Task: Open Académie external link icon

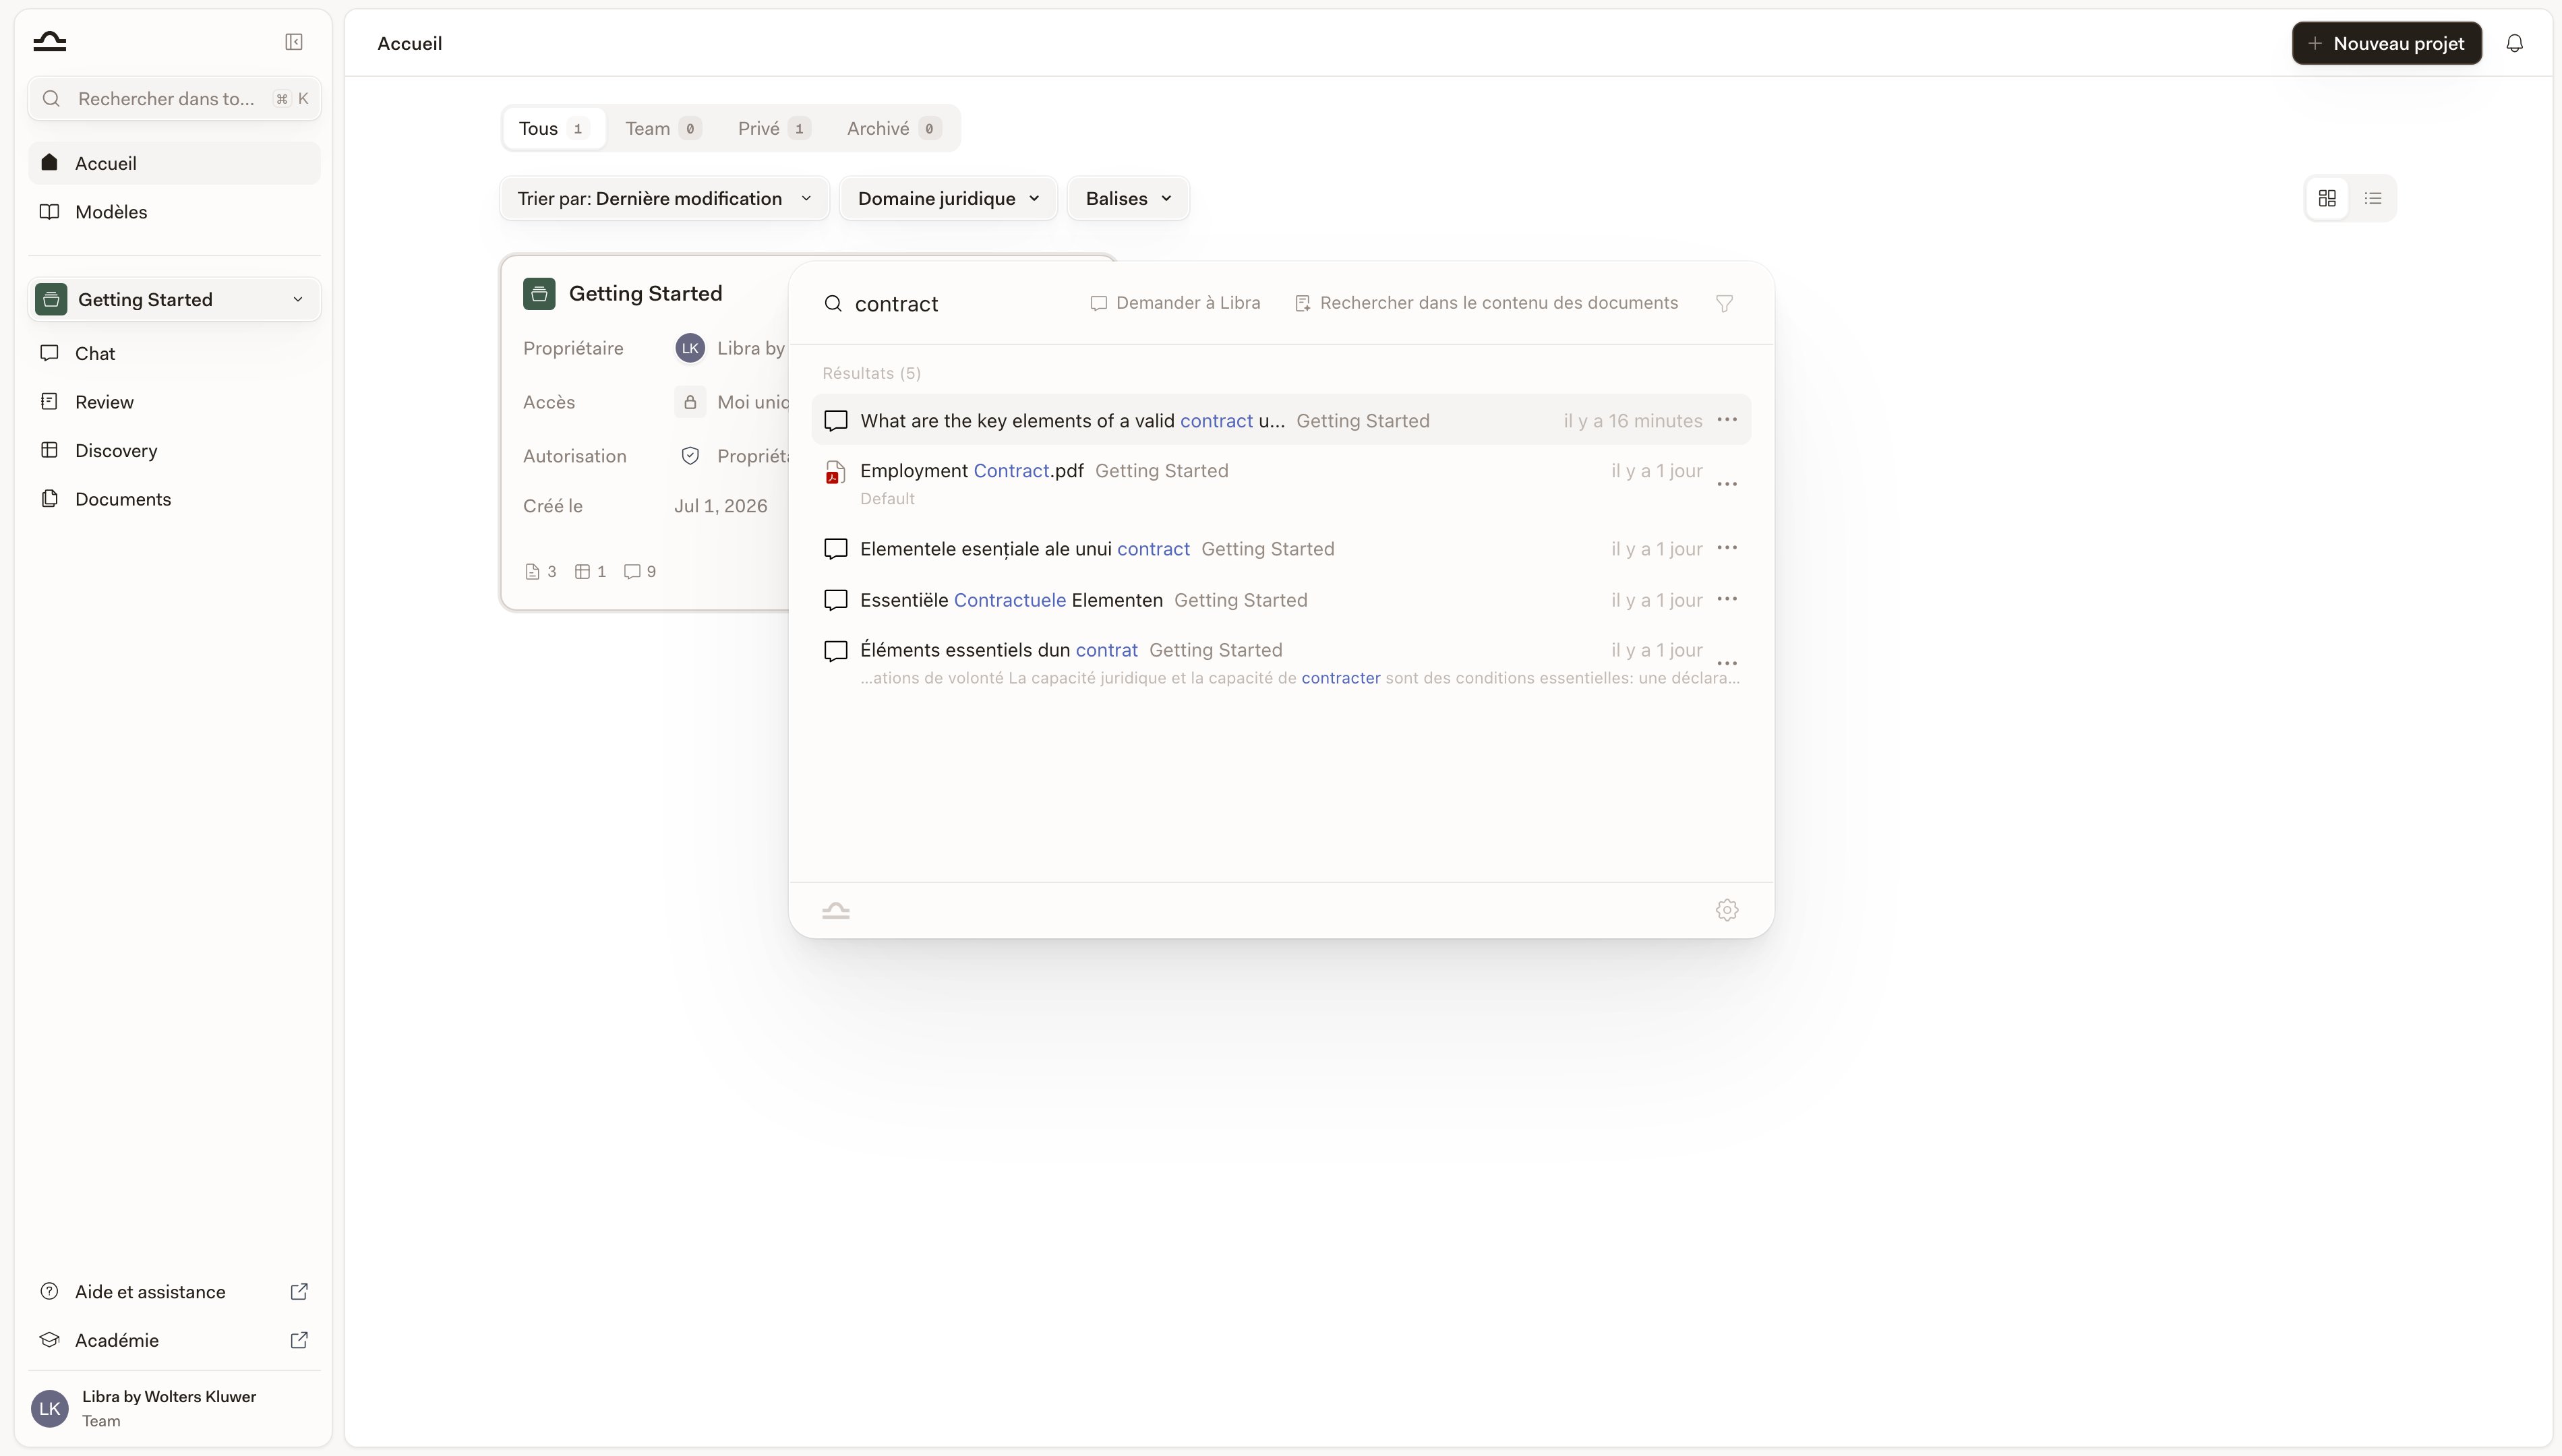Action: point(299,1340)
